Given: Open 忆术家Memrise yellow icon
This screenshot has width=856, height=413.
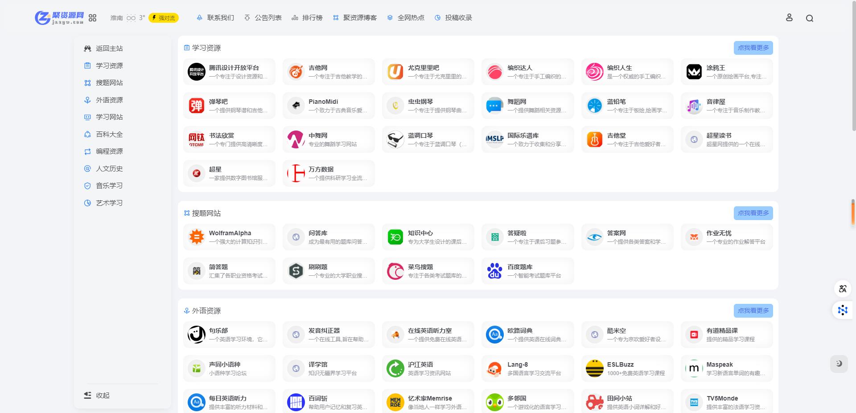Looking at the screenshot, I should click(x=395, y=402).
